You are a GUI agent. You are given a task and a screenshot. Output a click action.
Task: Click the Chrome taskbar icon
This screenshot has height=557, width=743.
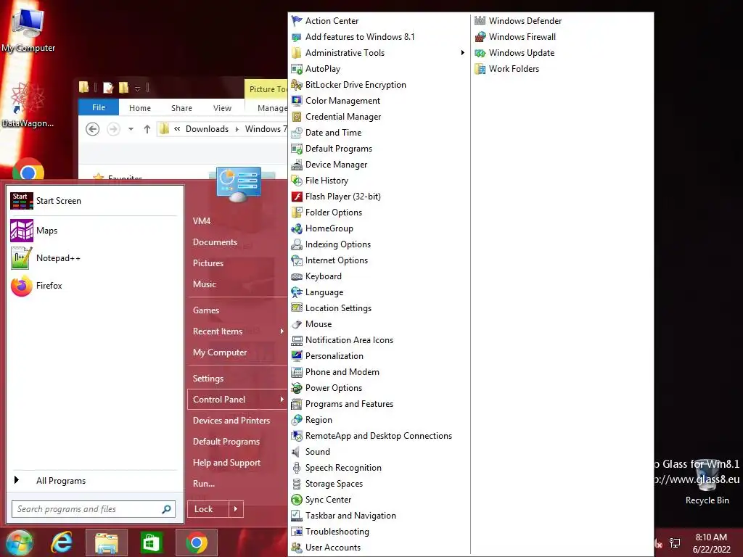(196, 542)
